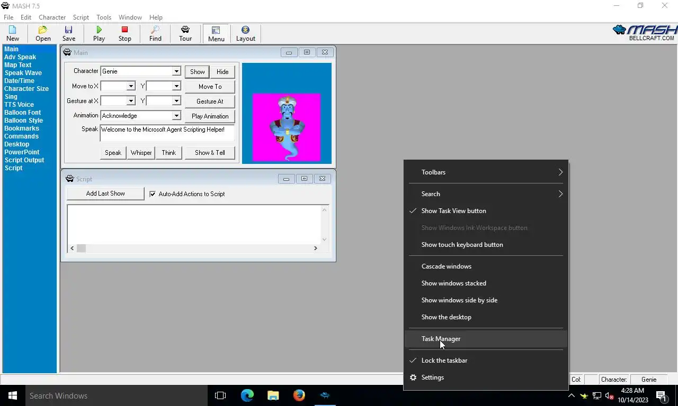Expand the Gesture at X dropdown

pyautogui.click(x=131, y=101)
